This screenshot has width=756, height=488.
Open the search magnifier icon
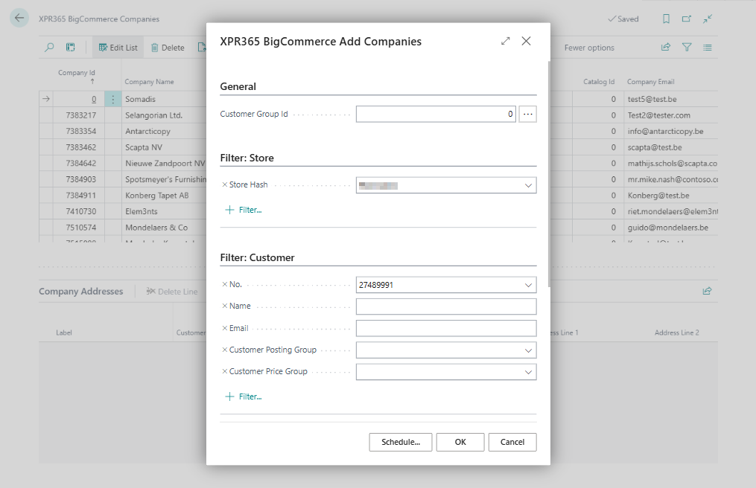point(49,47)
